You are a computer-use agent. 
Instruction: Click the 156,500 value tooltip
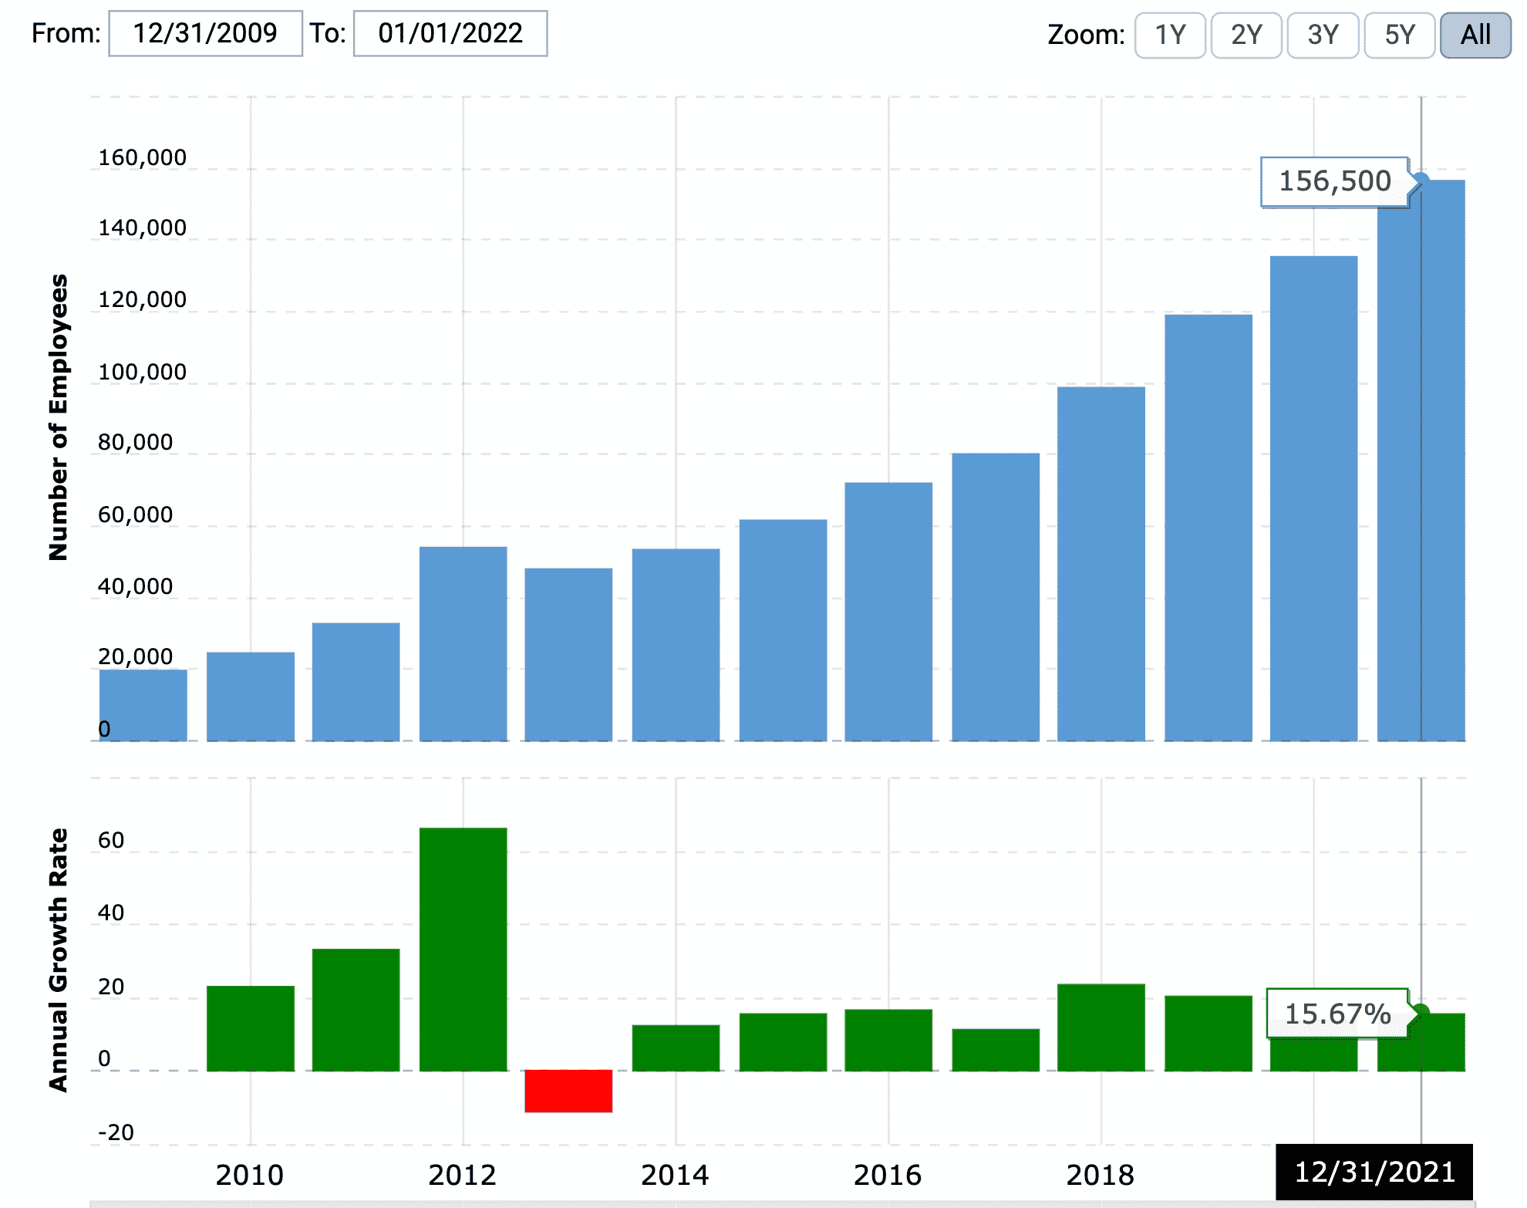1334,182
